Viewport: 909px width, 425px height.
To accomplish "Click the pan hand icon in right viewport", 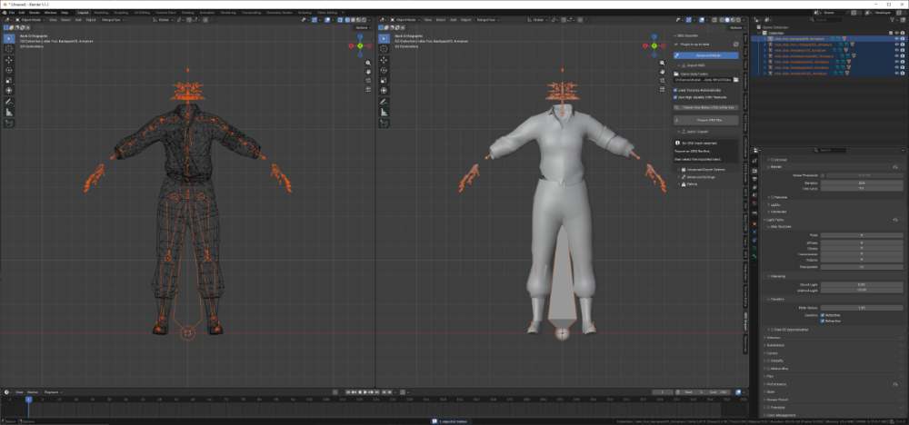I will point(663,72).
